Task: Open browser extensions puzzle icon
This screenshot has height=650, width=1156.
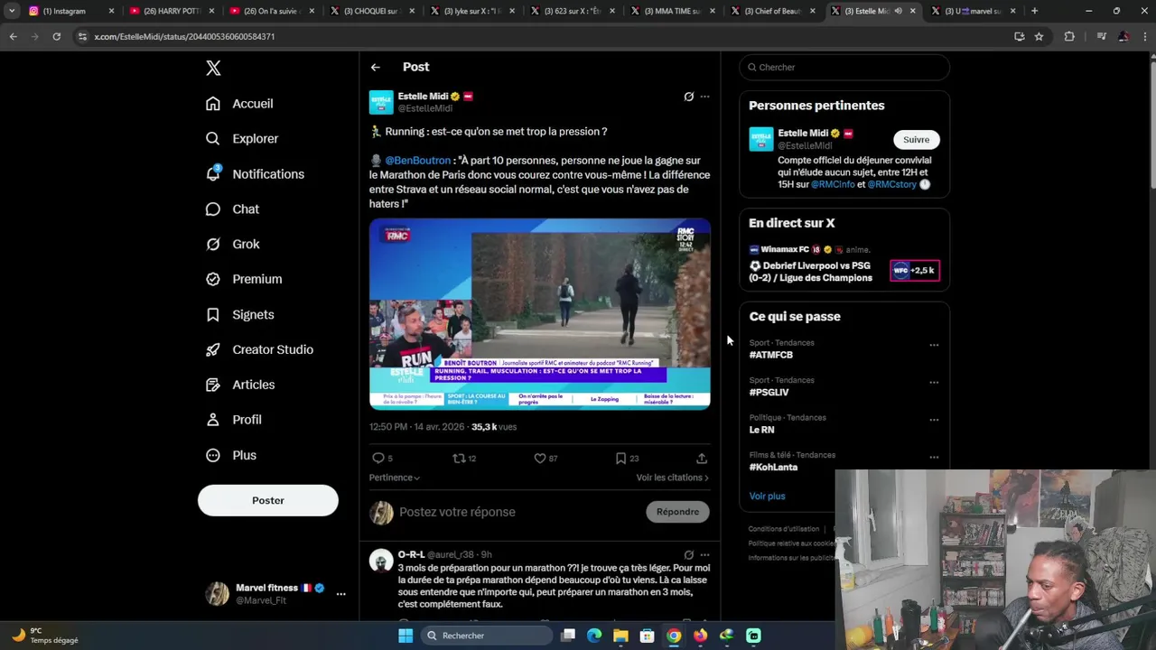Action: [1069, 37]
